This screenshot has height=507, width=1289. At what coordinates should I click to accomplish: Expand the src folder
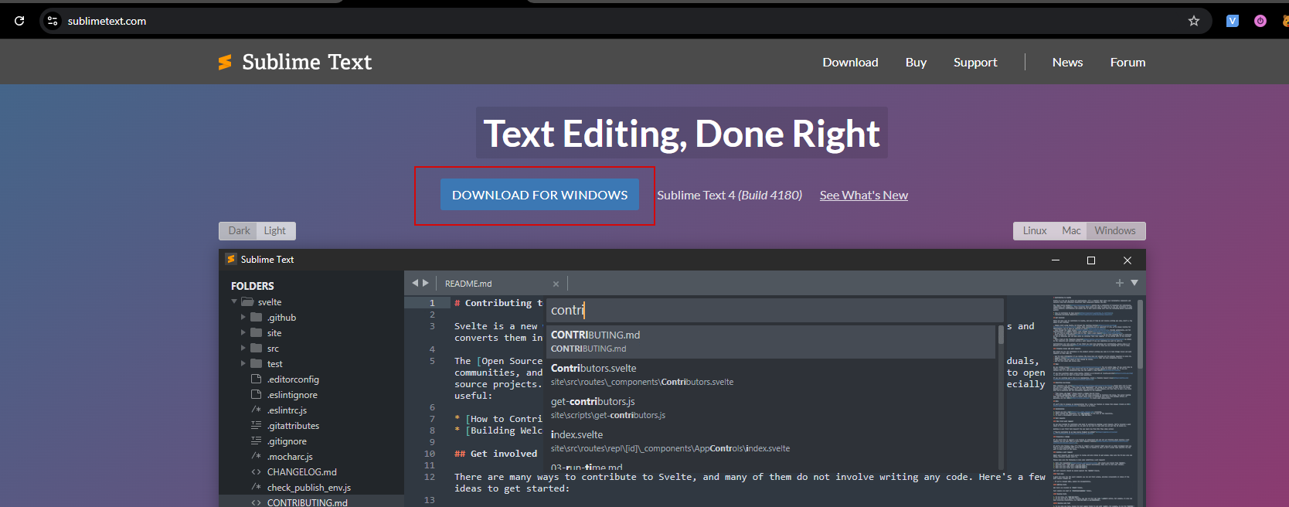(x=243, y=348)
